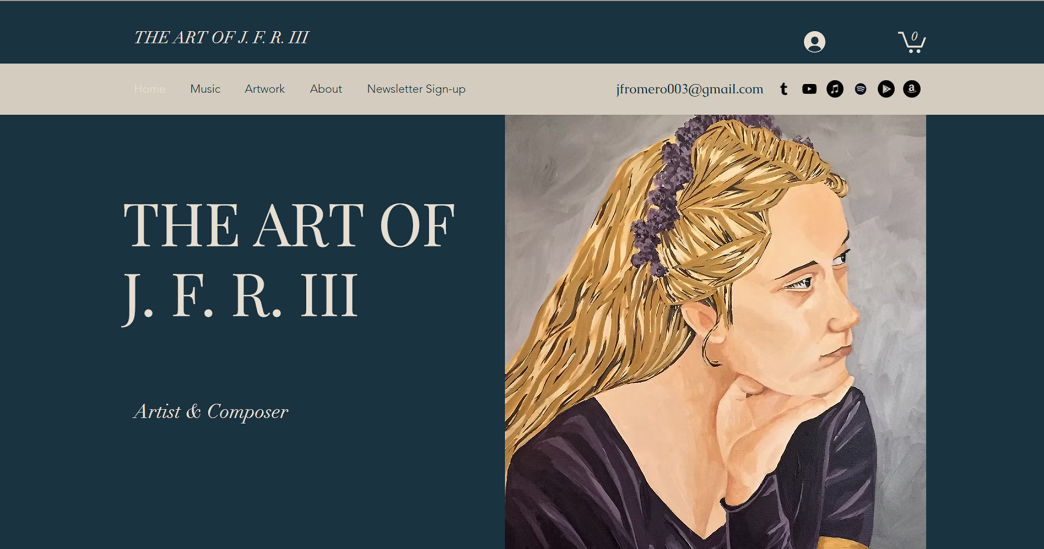This screenshot has height=549, width=1044.
Task: Open the Music page
Action: coord(205,89)
